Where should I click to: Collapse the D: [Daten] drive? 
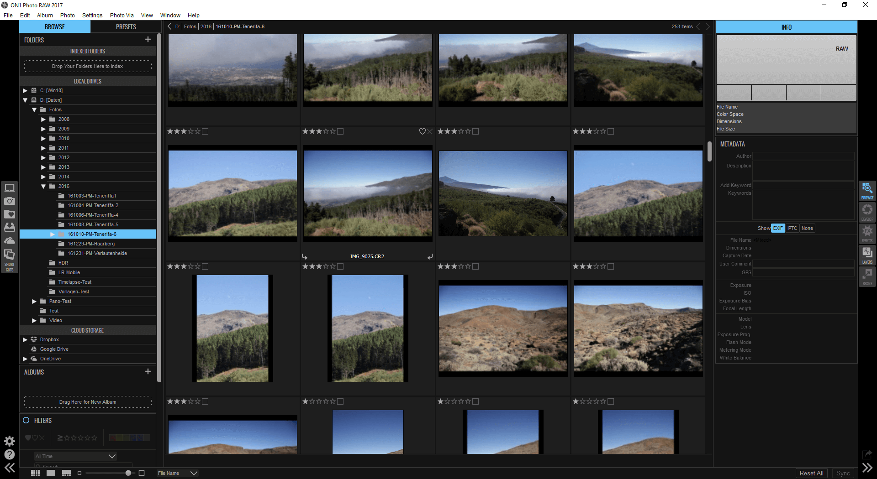tap(25, 100)
